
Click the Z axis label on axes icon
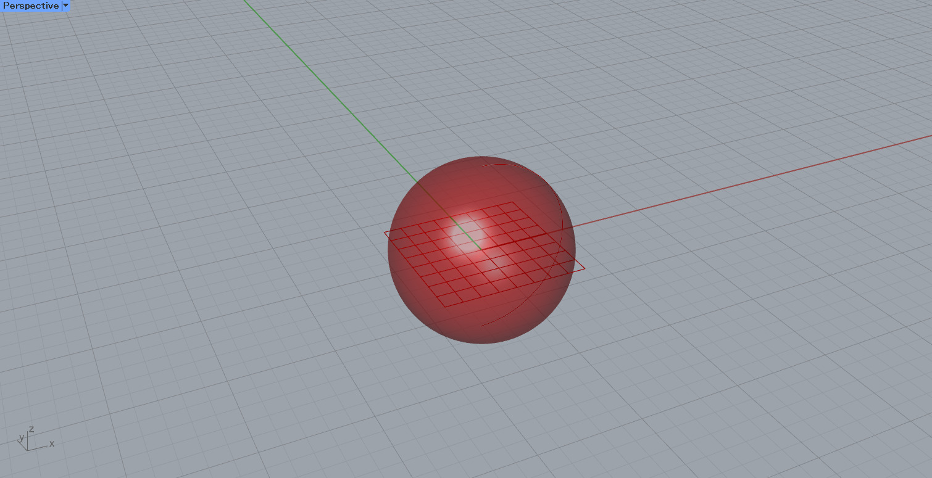click(x=31, y=429)
